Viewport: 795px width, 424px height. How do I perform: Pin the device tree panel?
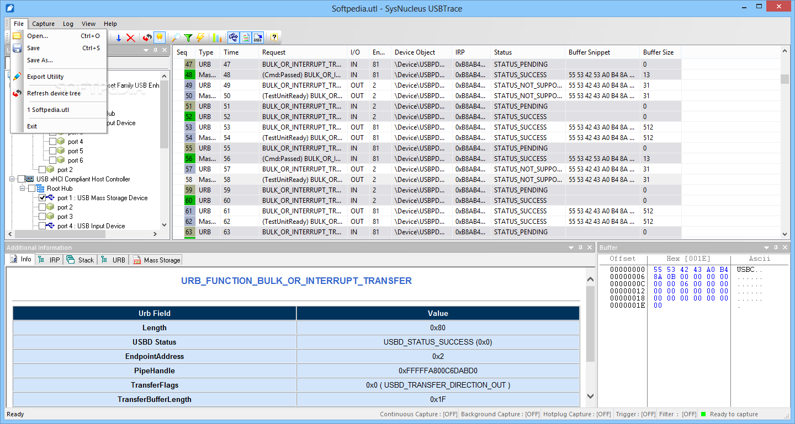pos(156,50)
